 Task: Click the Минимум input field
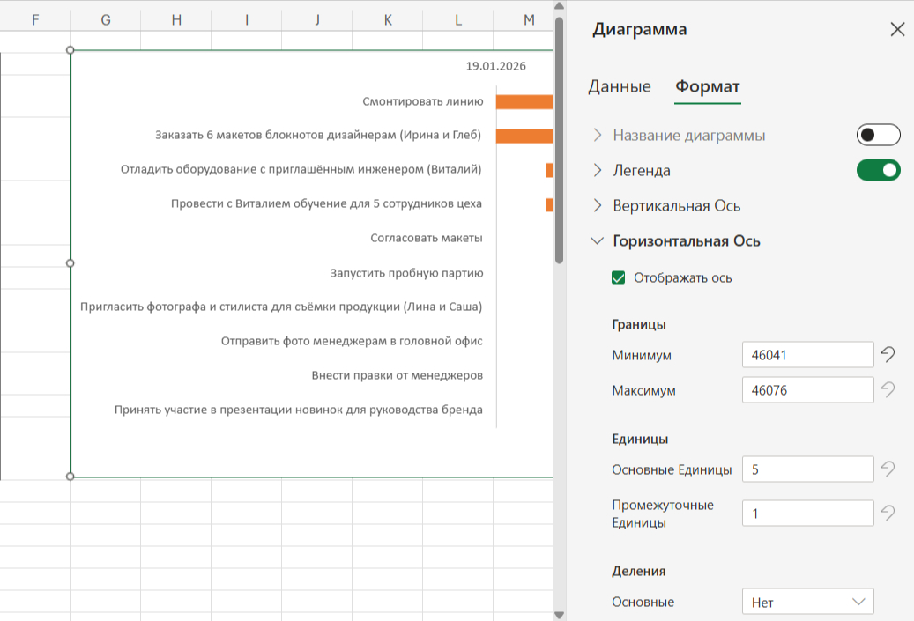807,355
